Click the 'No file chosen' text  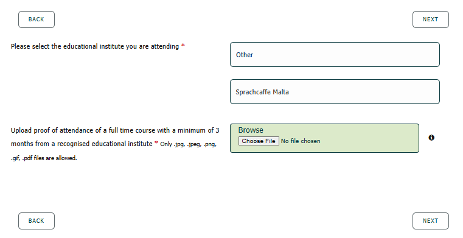pos(301,141)
